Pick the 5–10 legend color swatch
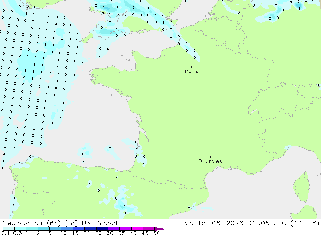321x235 pixels. click(56, 229)
